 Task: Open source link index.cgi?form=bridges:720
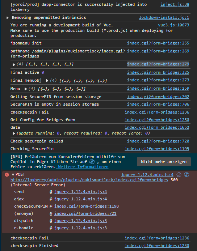point(158,141)
